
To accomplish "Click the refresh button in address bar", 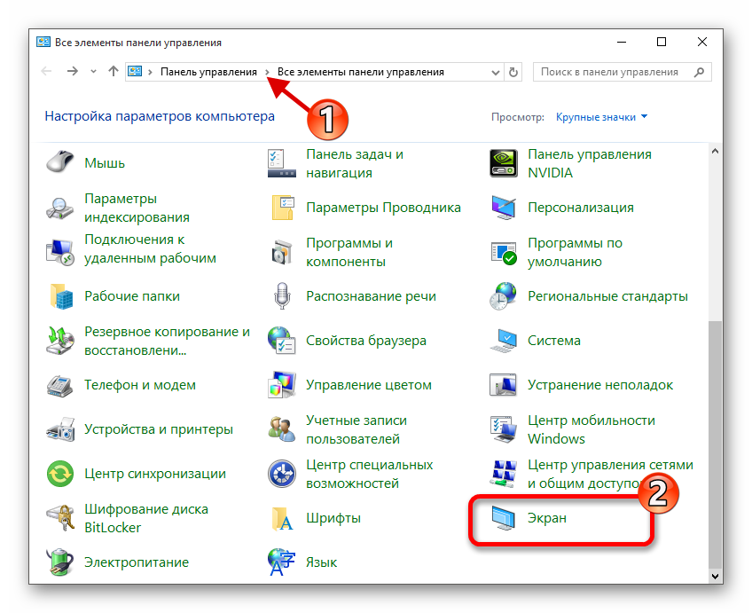I will (x=513, y=72).
